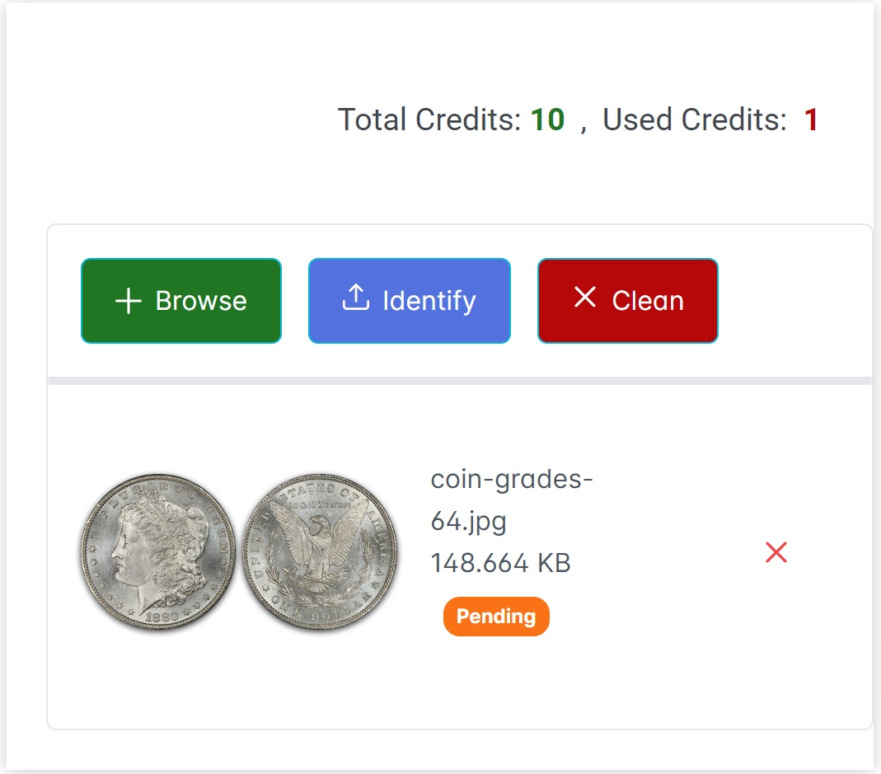Click the upload arrow icon on Identify button
This screenshot has height=774, width=881.
tap(354, 299)
